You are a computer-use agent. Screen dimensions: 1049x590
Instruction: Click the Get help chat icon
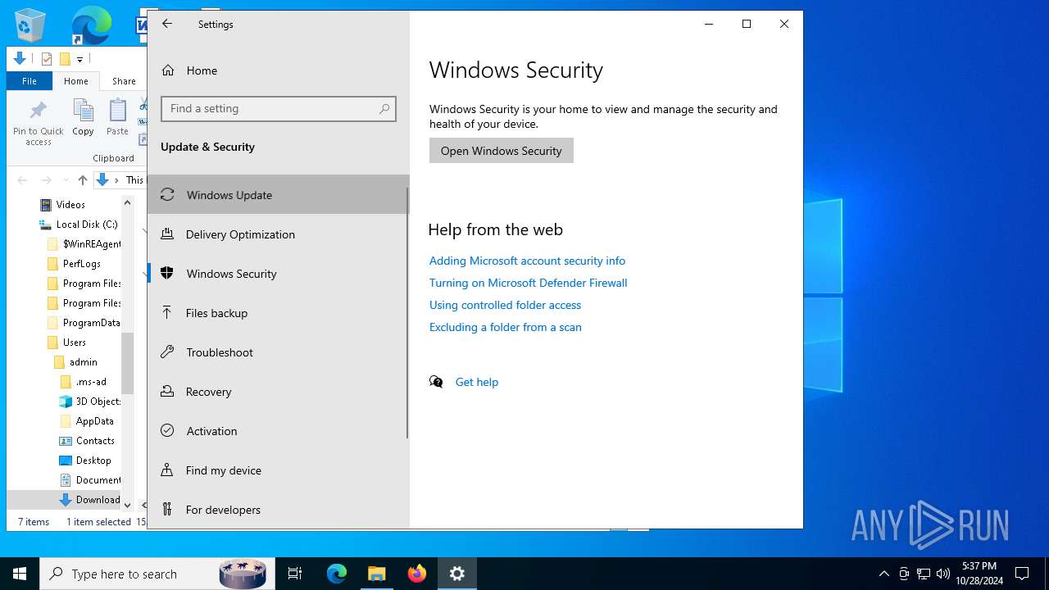pos(436,382)
